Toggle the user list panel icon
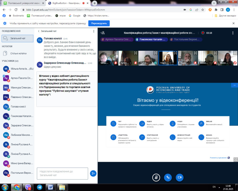Viewport: 238px width, 191px height. 103,33
